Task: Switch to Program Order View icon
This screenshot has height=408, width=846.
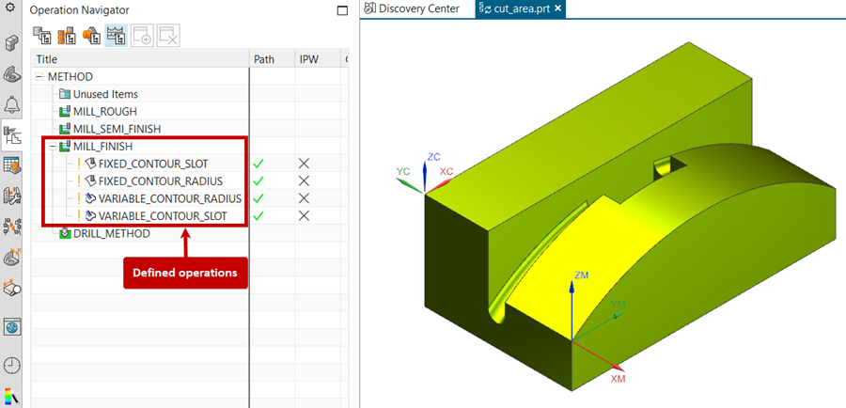Action: pyautogui.click(x=41, y=36)
